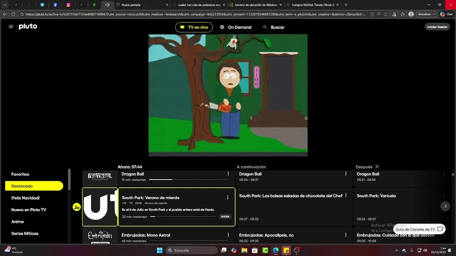Add page to favorites with star icon
The image size is (456, 256).
coord(386,14)
